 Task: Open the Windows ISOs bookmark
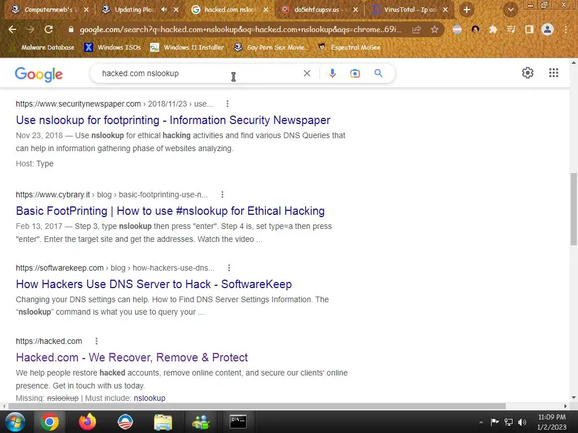(x=112, y=47)
